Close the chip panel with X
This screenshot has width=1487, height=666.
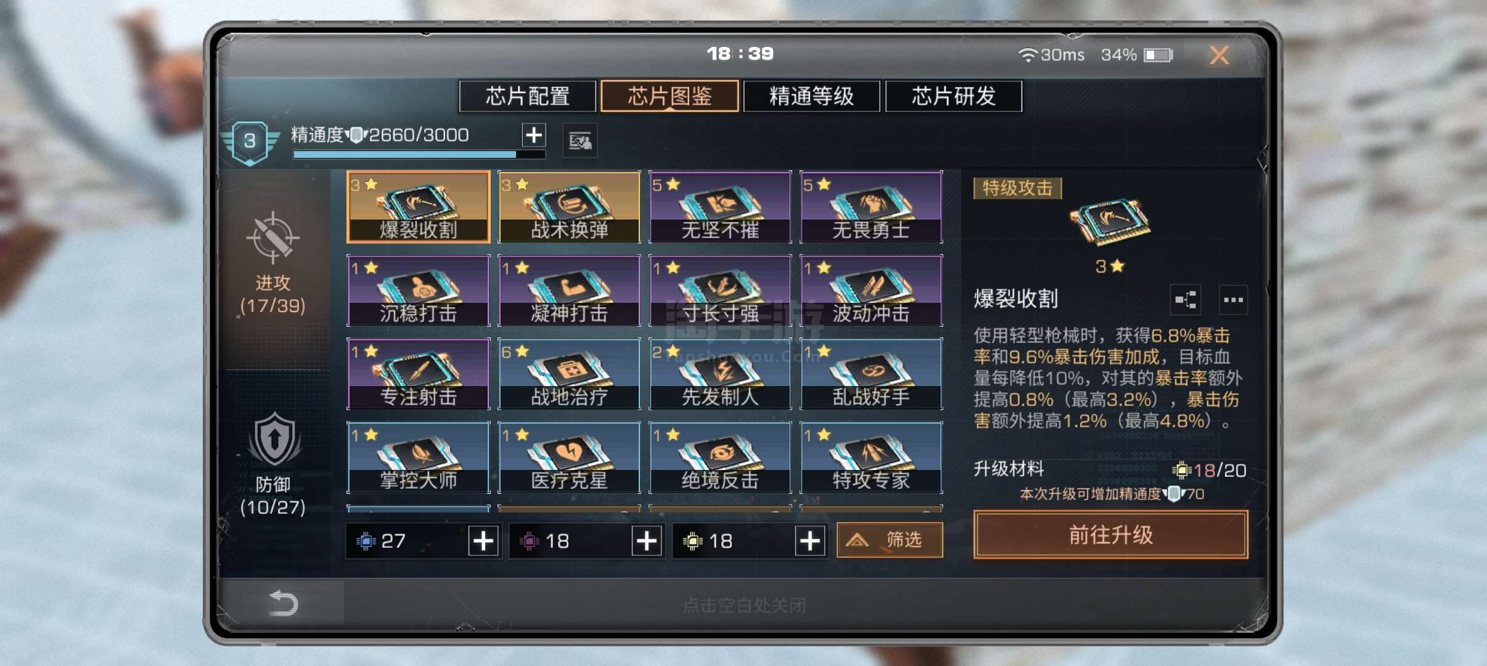pos(1219,55)
